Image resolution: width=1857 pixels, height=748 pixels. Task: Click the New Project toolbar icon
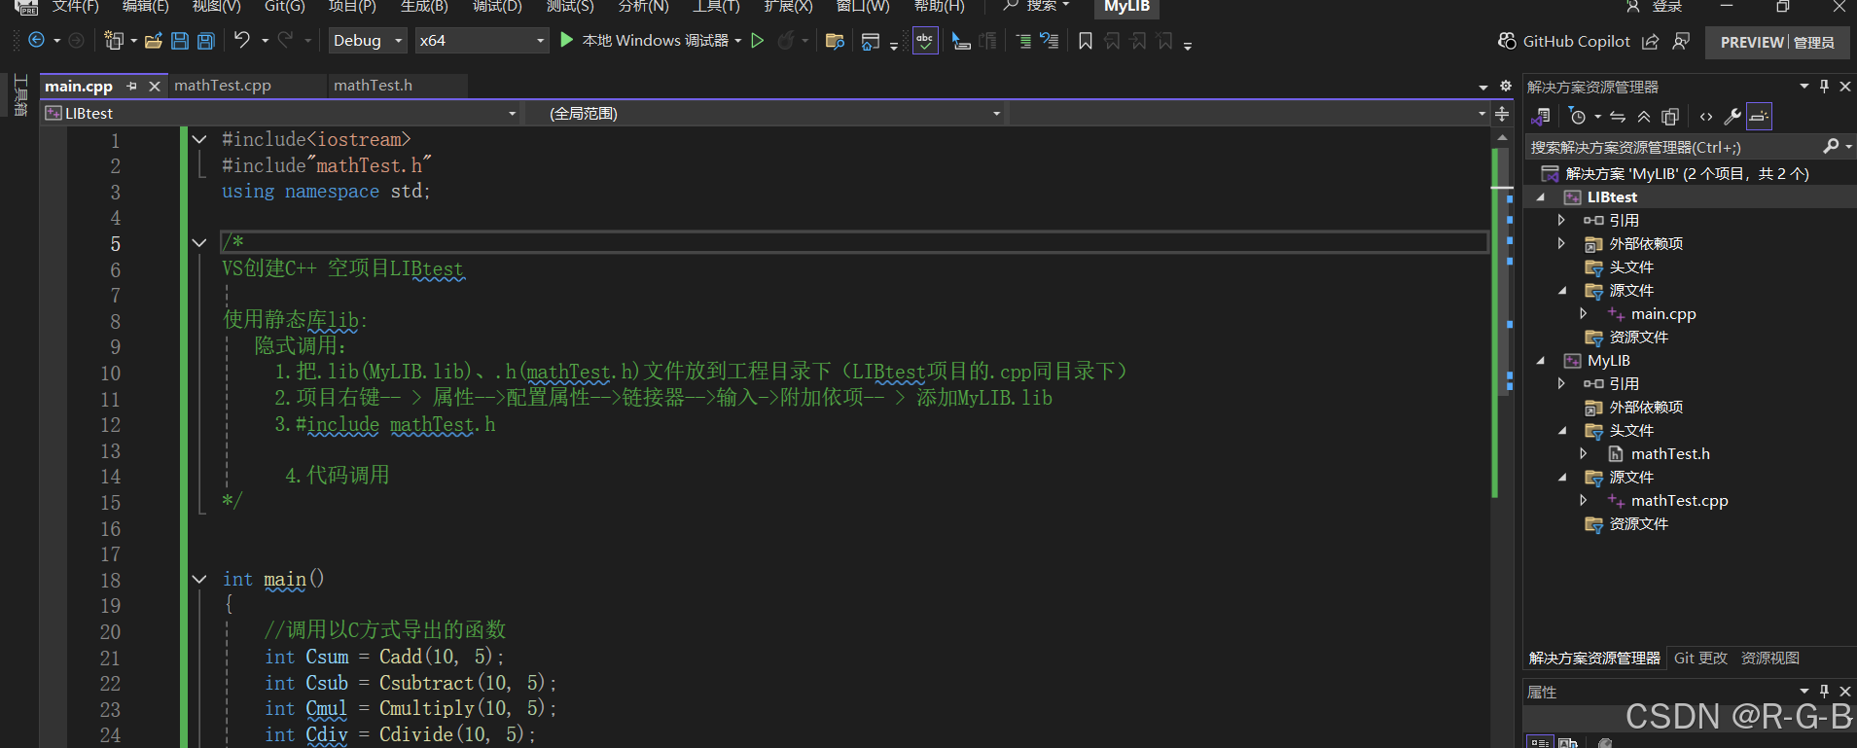(114, 41)
